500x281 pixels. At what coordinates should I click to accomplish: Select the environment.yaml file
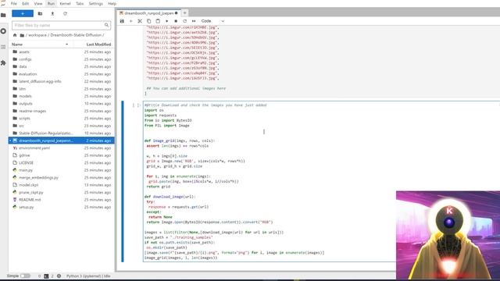(x=61, y=148)
